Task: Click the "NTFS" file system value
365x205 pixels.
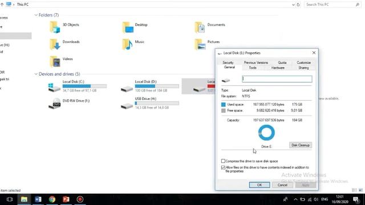Action: pos(246,96)
